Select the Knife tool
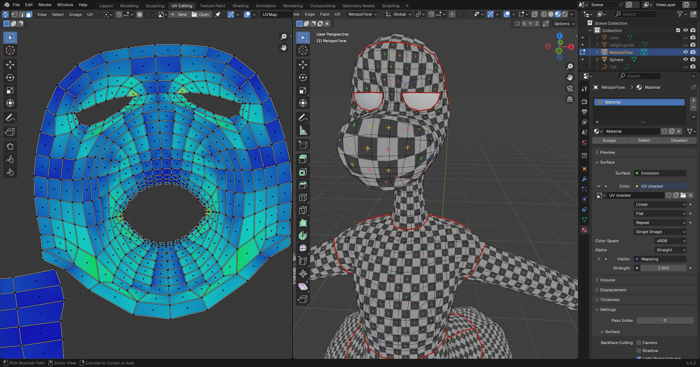This screenshot has width=700, height=367. tap(303, 210)
